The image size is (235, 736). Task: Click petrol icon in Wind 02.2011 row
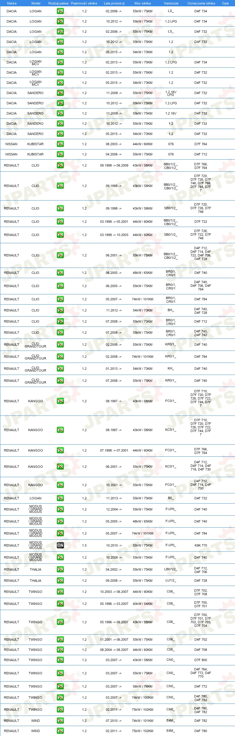60,731
